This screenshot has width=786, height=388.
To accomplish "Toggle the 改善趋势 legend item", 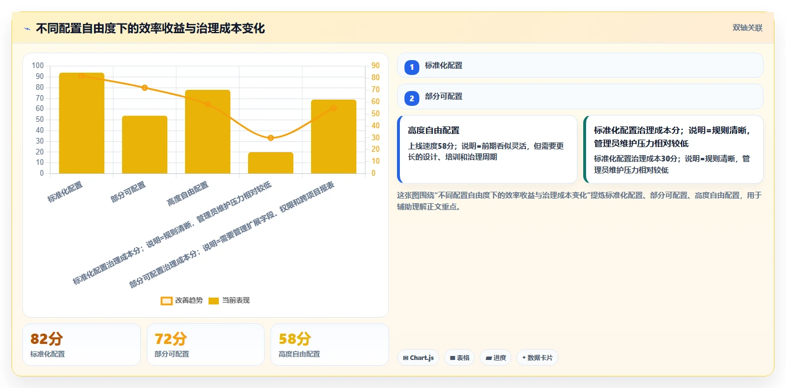I will point(182,300).
